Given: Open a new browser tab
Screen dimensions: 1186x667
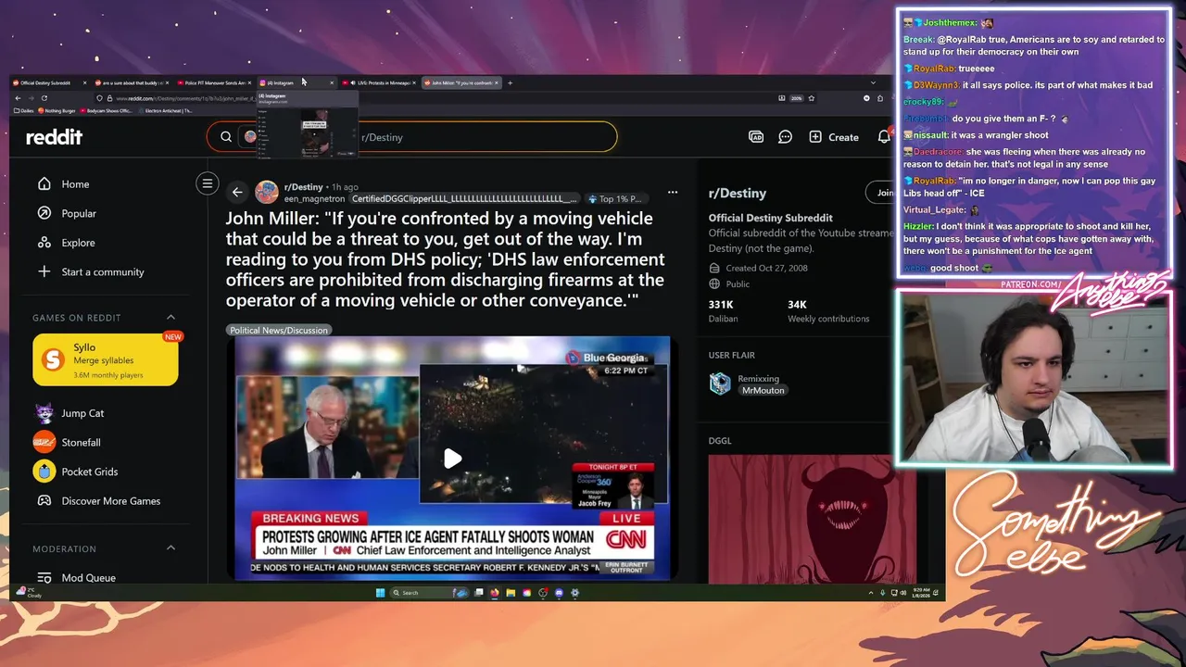Looking at the screenshot, I should 510,82.
